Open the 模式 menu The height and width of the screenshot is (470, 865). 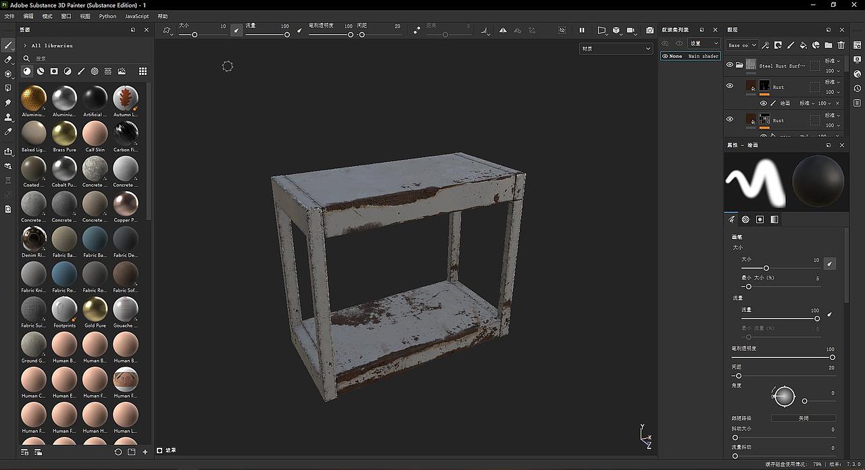click(47, 16)
